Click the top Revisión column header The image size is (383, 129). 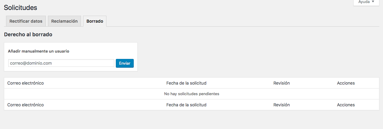(281, 83)
